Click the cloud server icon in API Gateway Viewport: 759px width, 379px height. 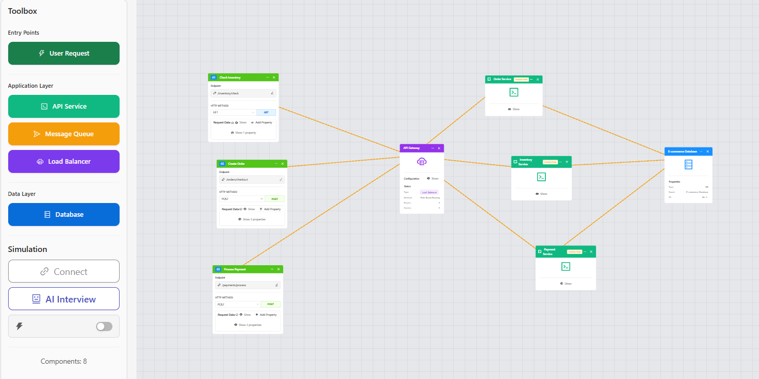422,161
